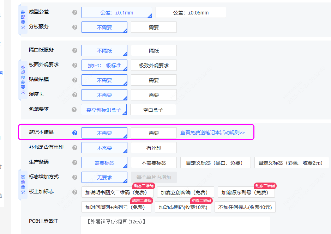
Task: Choose 空白盒子 packaging option
Action: 153,110
